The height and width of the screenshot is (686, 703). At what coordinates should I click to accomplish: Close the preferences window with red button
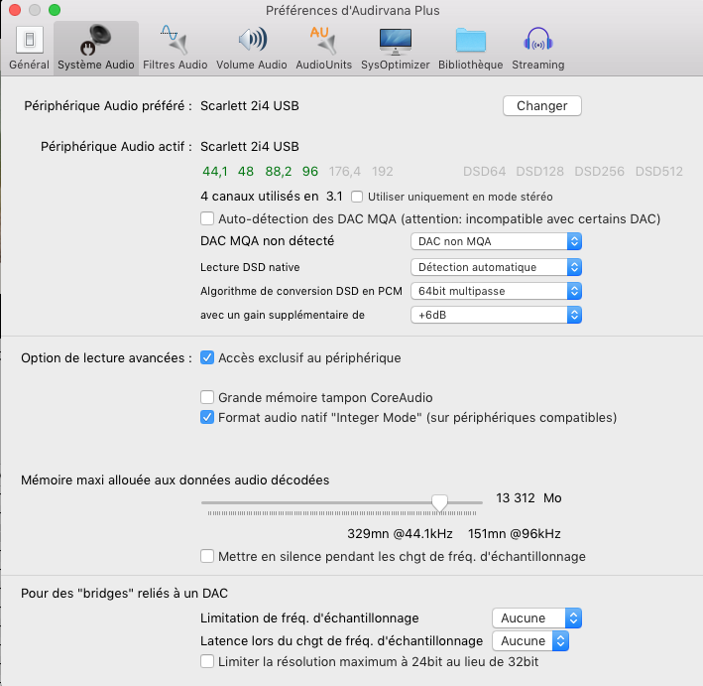click(15, 10)
